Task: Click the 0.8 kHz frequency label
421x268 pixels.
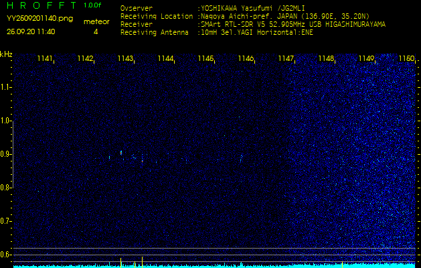Action: coord(5,188)
